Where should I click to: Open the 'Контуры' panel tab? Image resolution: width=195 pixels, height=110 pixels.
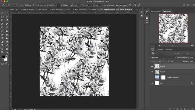(168, 49)
